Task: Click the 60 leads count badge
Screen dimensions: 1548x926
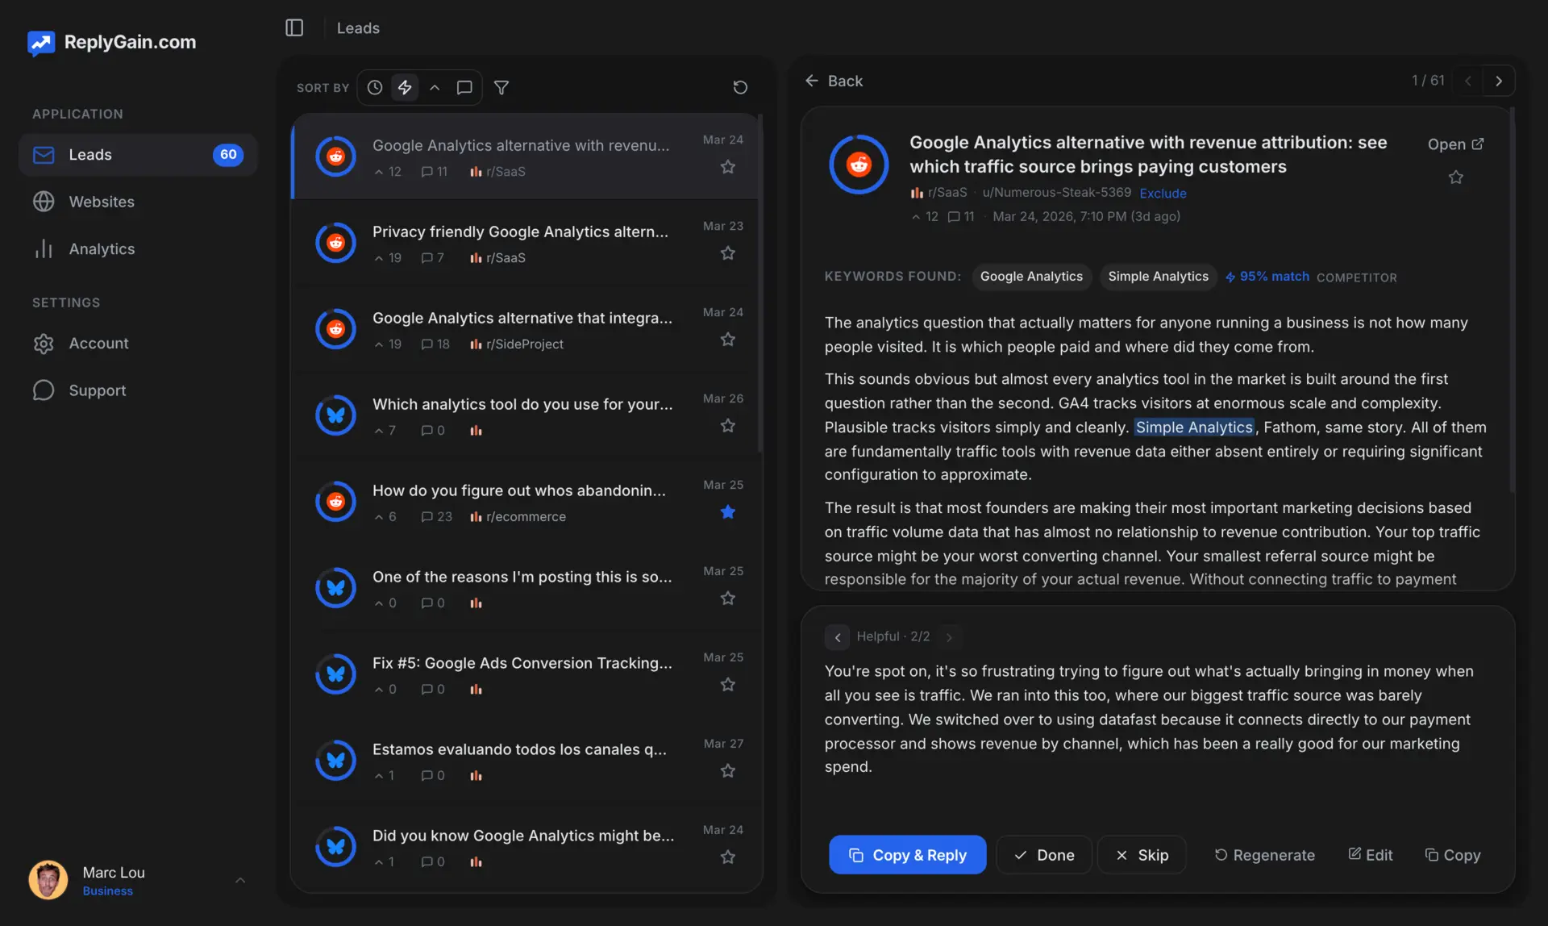Action: click(x=228, y=155)
